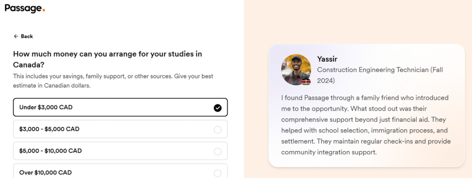Click the orange dot in Passage logo
The width and height of the screenshot is (472, 178).
(44, 10)
